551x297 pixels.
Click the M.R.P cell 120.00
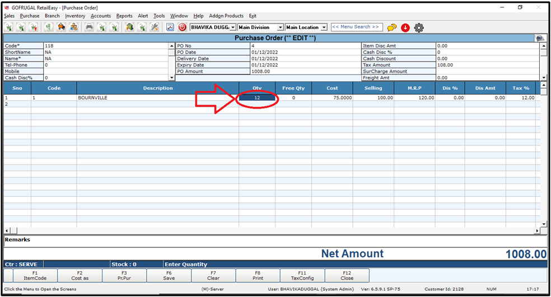414,98
